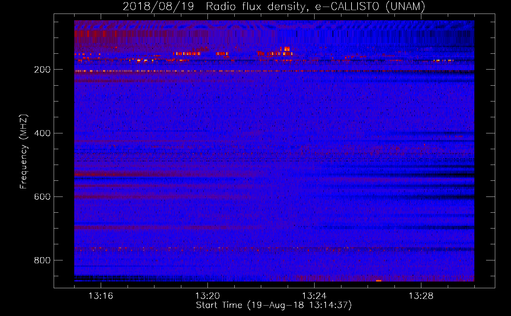
Task: Click the "800" frequency tick label
Action: 42,260
